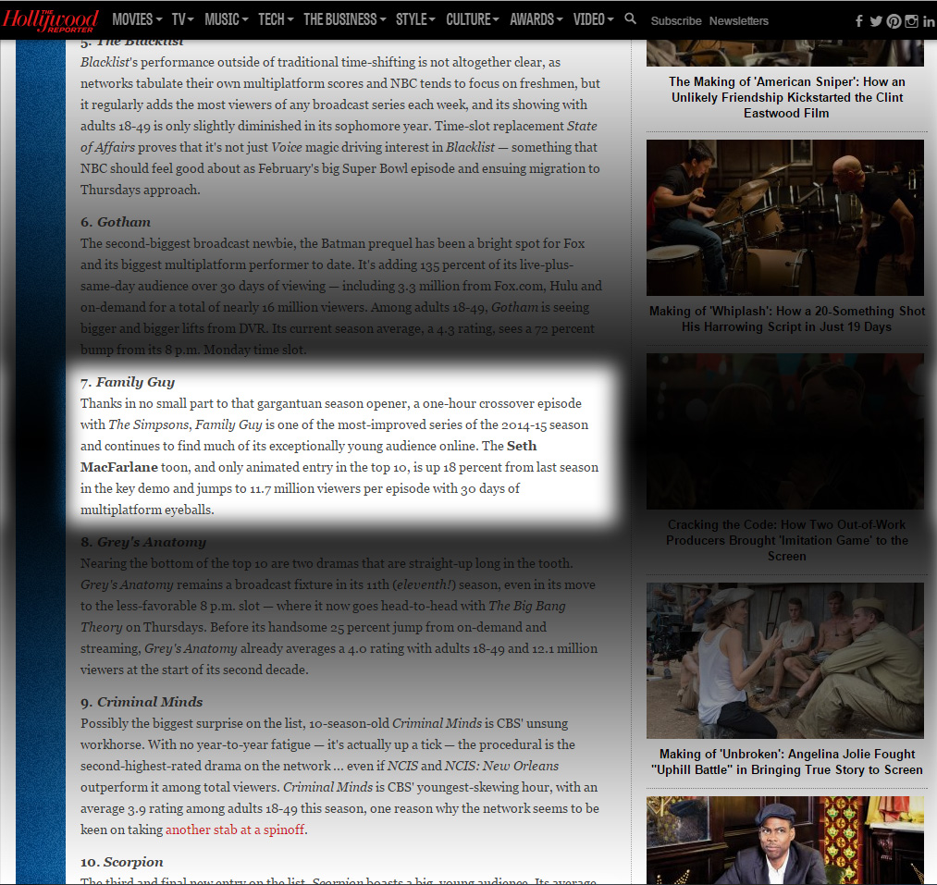937x885 pixels.
Task: Expand the Style menu
Action: [x=415, y=19]
